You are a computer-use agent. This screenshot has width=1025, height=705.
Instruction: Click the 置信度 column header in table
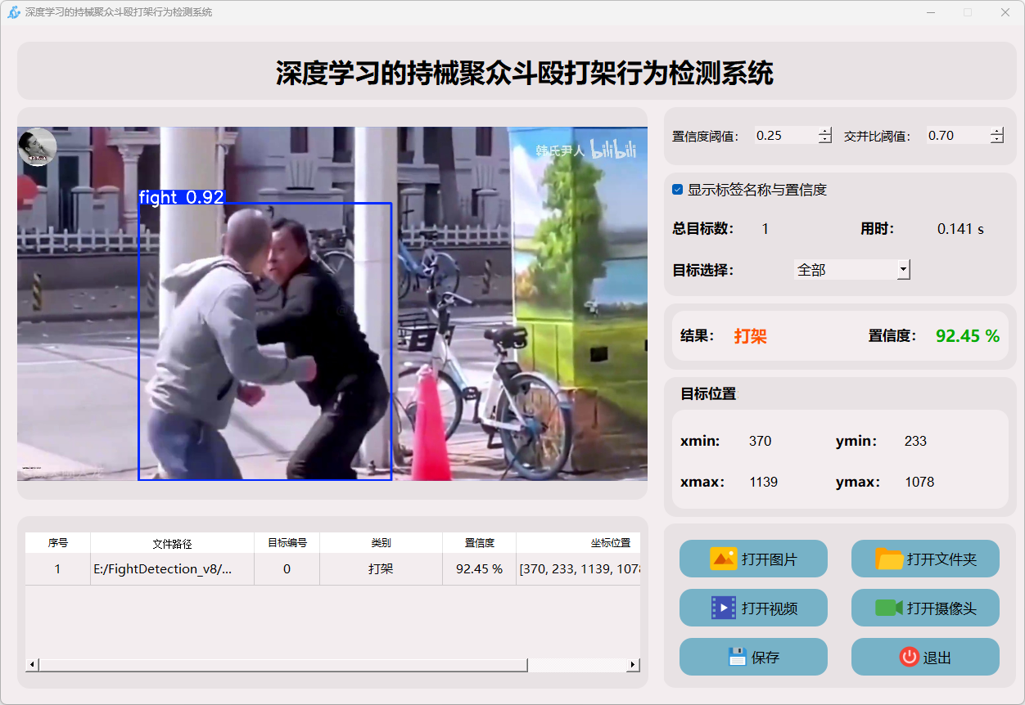[479, 543]
